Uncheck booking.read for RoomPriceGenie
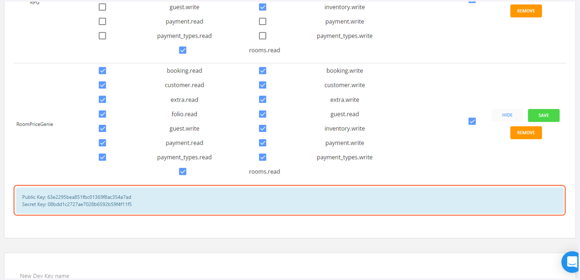The width and height of the screenshot is (580, 280). (x=102, y=70)
